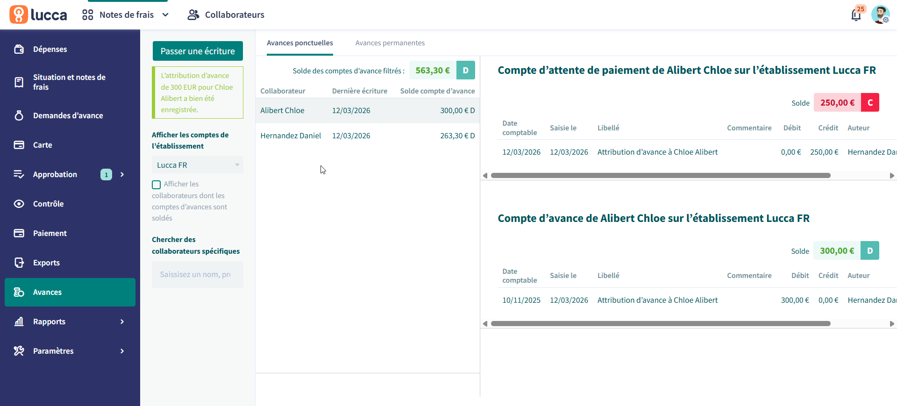
Task: Check the show settled accounts checkbox
Action: [x=157, y=185]
